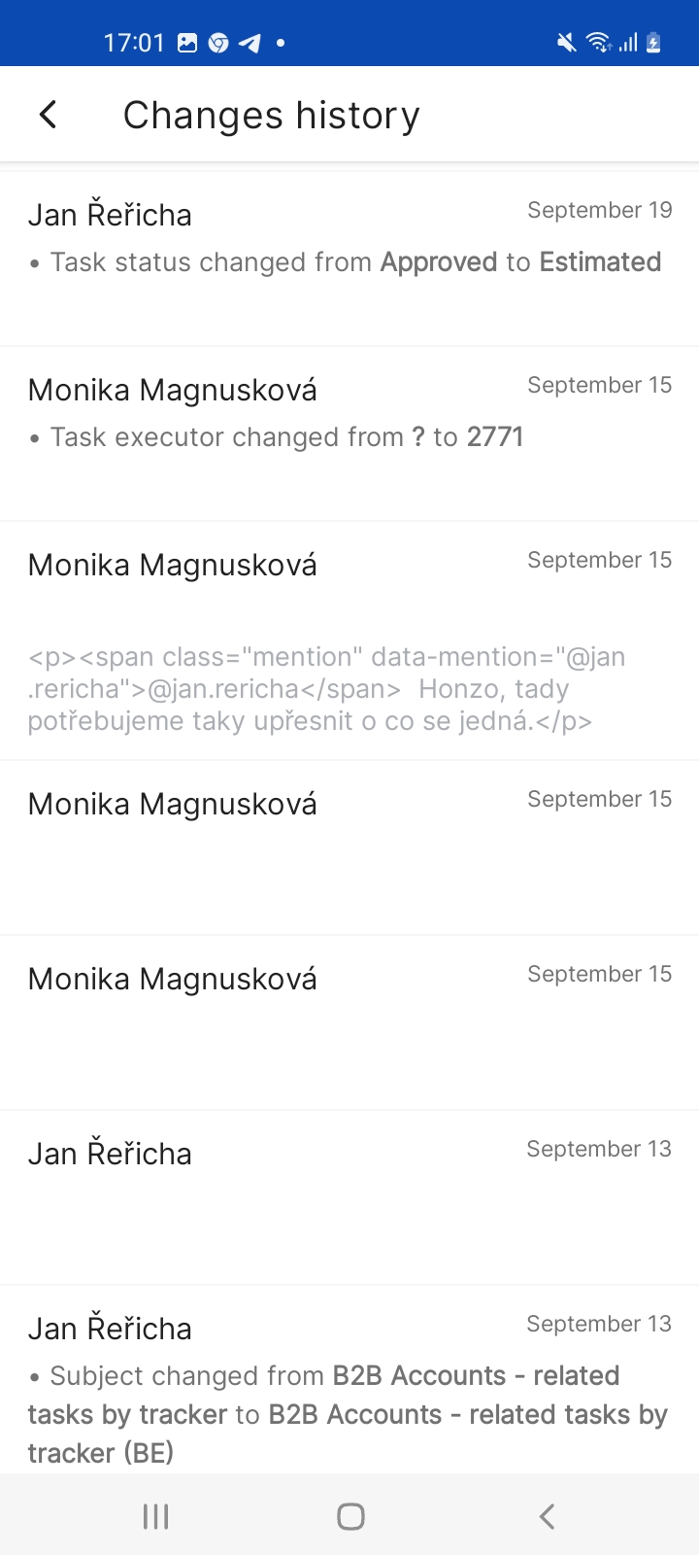Tap Jan Řeřicha name dated September 19
The image size is (699, 1555).
coord(110,215)
